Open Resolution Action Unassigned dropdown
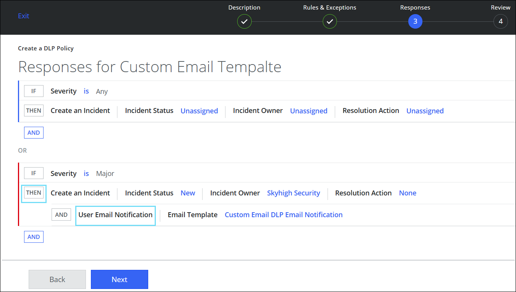 [x=425, y=111]
